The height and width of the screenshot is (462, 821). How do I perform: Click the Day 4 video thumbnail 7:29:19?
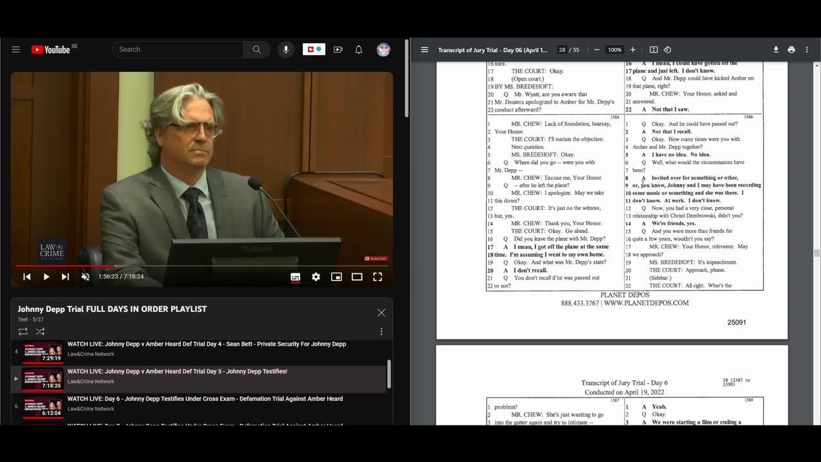click(x=43, y=352)
